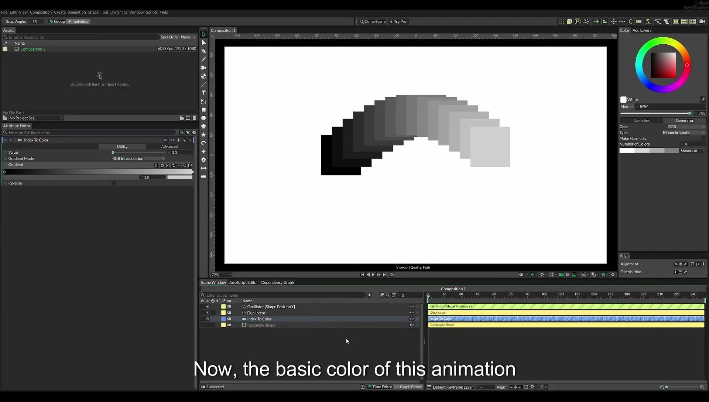Click the Try Pro button

(398, 21)
